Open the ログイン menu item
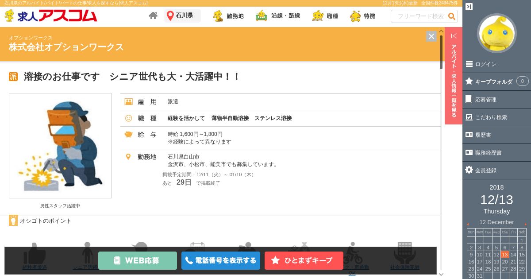 coord(496,64)
